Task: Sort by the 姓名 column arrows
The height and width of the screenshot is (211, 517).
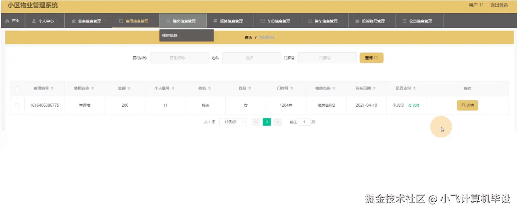Action: click(209, 88)
